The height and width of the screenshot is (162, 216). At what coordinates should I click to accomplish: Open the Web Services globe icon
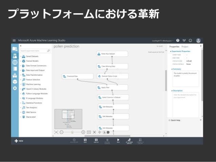(15, 62)
